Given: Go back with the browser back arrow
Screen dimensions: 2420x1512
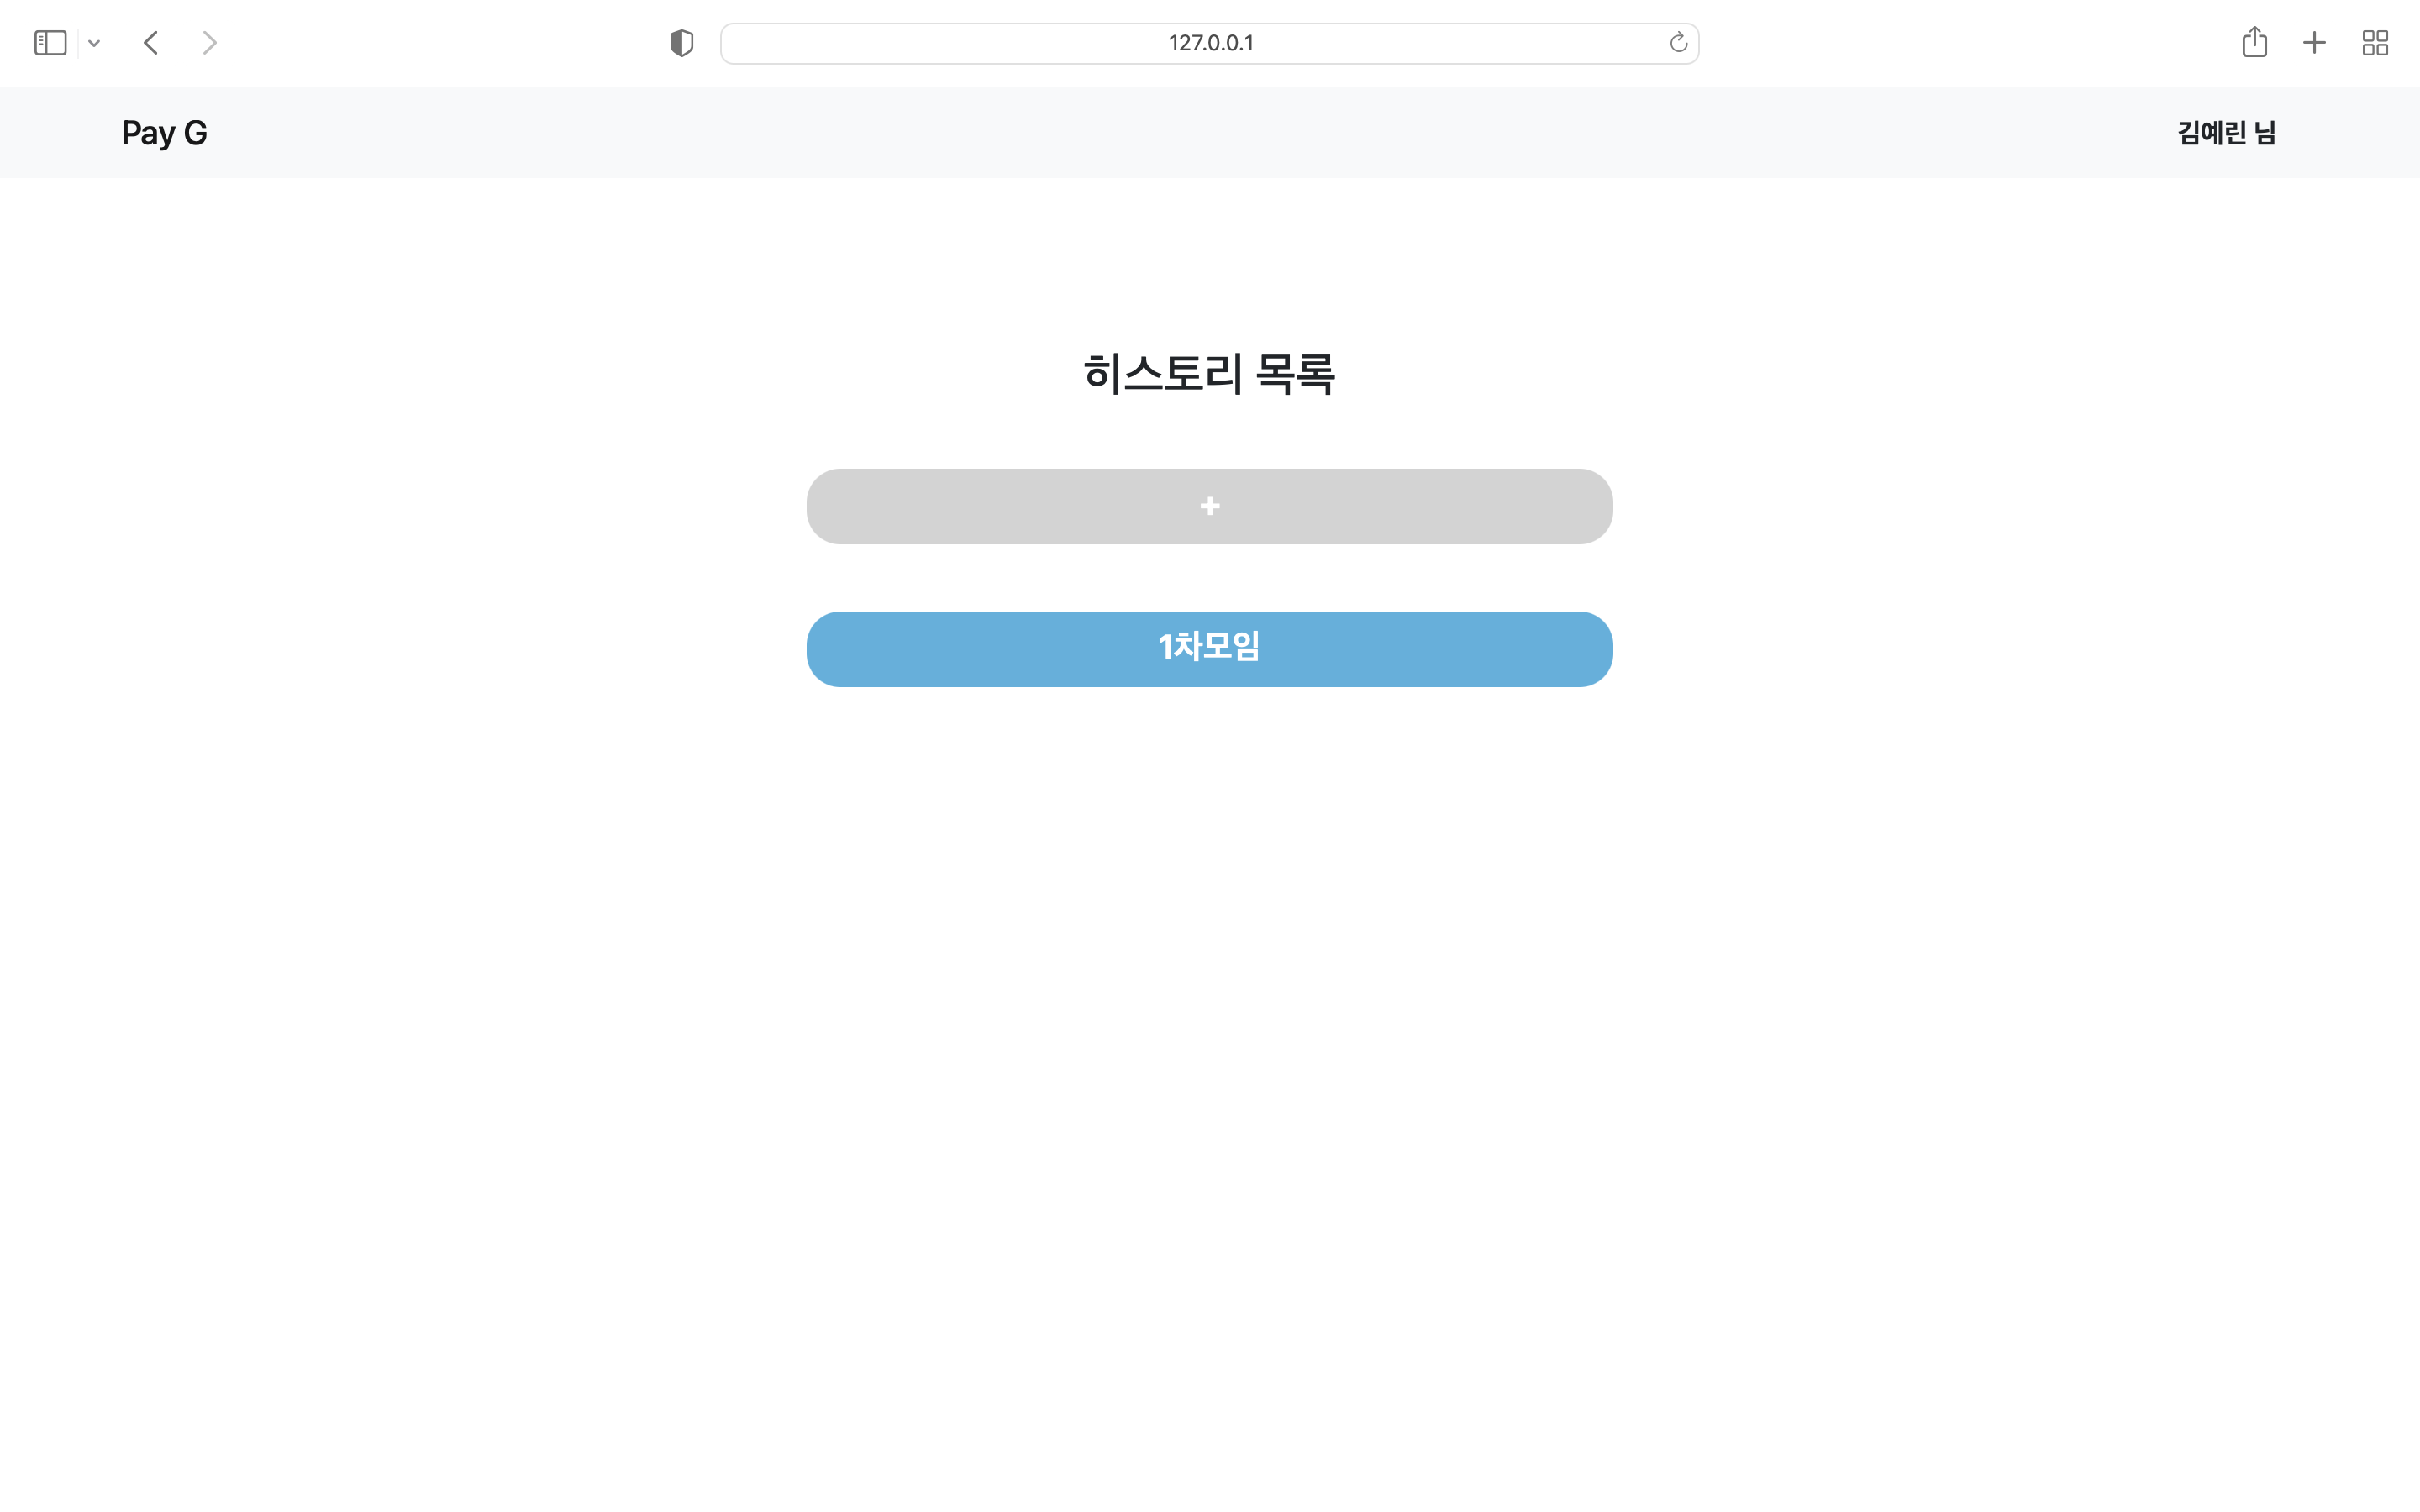Looking at the screenshot, I should click(x=151, y=43).
